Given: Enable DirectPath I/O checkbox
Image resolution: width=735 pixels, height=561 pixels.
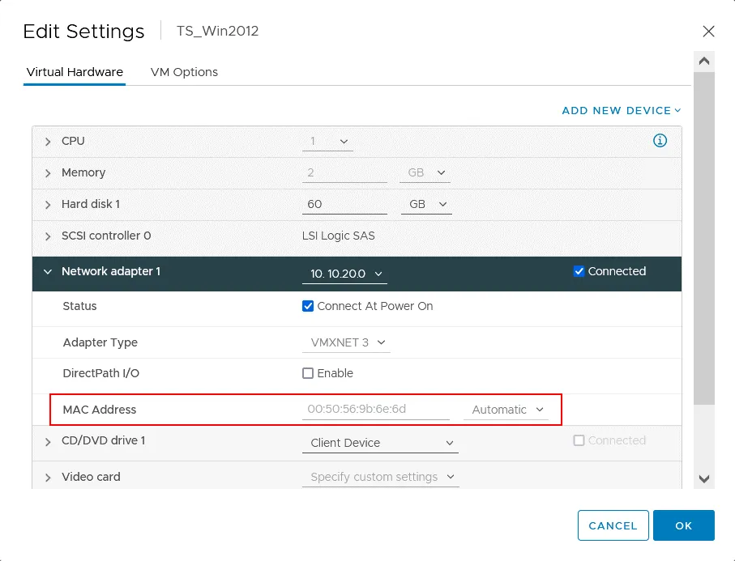Looking at the screenshot, I should 308,374.
